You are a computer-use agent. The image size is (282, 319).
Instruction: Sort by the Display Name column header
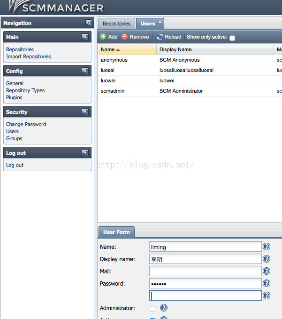(215, 50)
